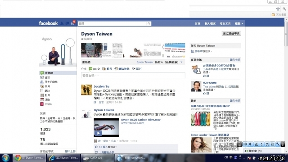Open the friend requests icon in Facebook header

[x=62, y=23]
